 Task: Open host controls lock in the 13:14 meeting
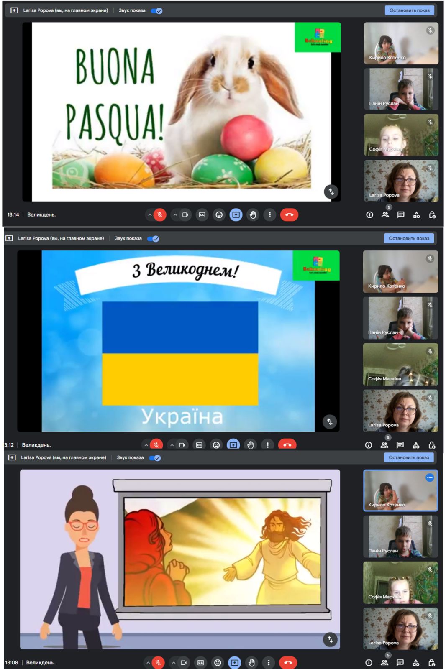(x=432, y=215)
